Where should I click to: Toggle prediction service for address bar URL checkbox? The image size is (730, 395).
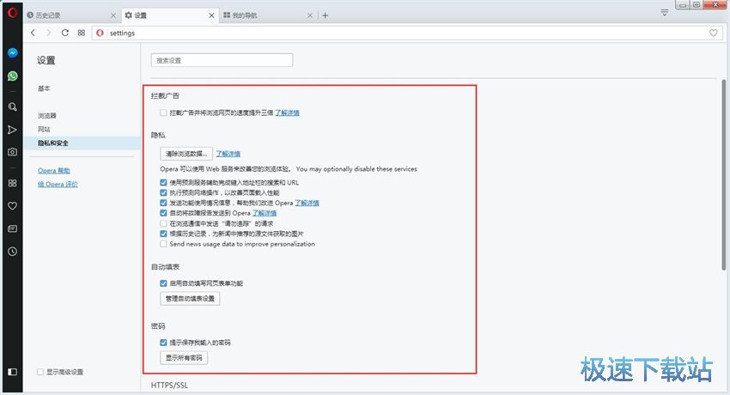(x=163, y=182)
